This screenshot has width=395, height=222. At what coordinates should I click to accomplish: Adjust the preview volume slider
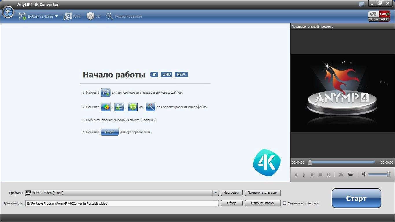[x=379, y=174]
